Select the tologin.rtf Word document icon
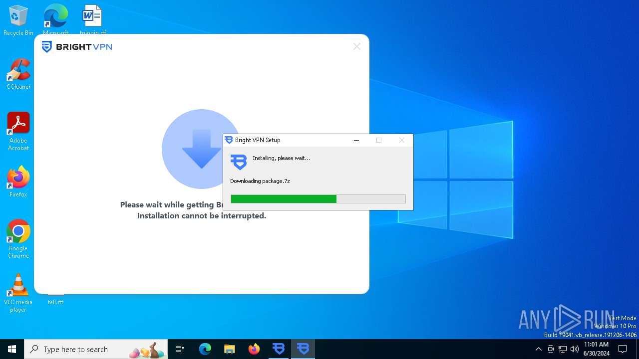 point(92,19)
